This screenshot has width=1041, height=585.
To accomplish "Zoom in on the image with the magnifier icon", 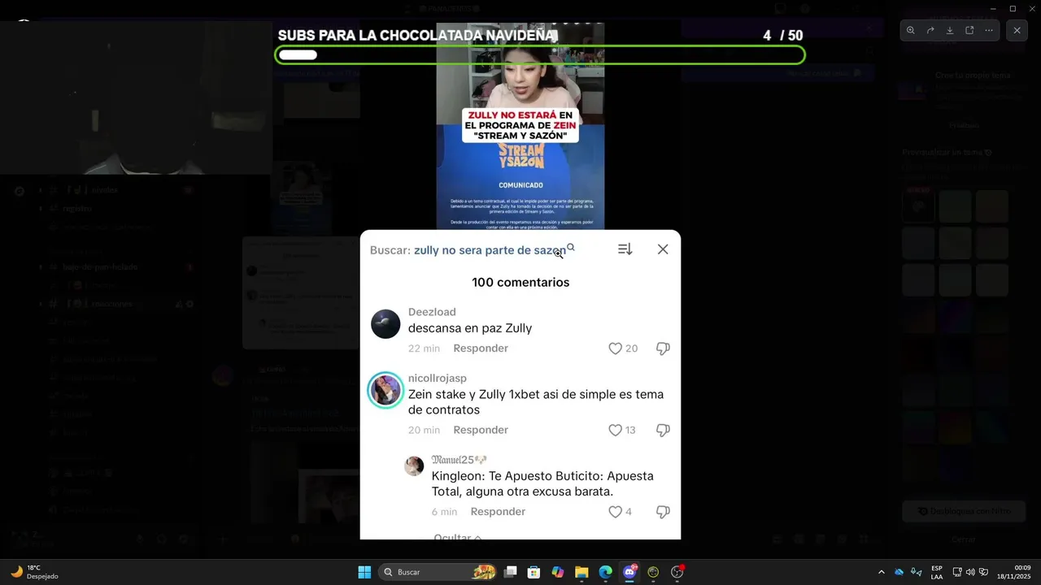I will click(x=910, y=30).
